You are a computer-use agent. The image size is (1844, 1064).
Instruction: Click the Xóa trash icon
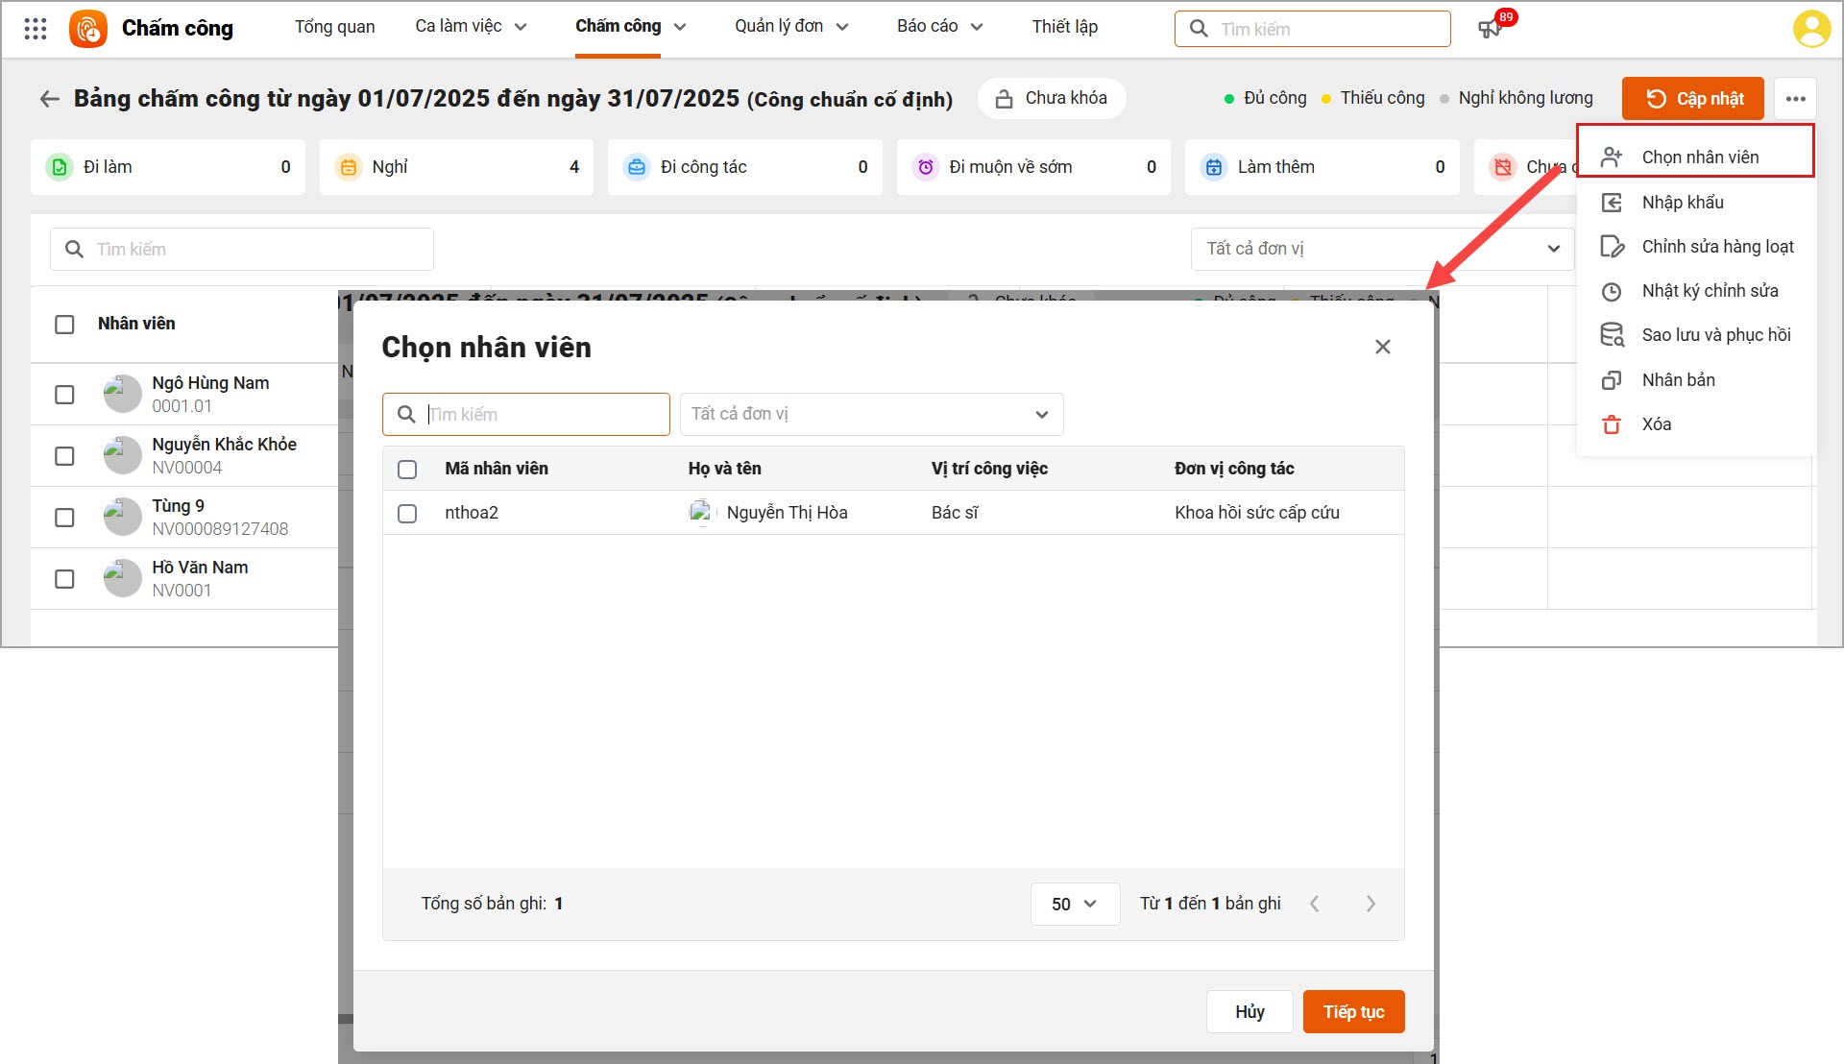click(x=1612, y=424)
